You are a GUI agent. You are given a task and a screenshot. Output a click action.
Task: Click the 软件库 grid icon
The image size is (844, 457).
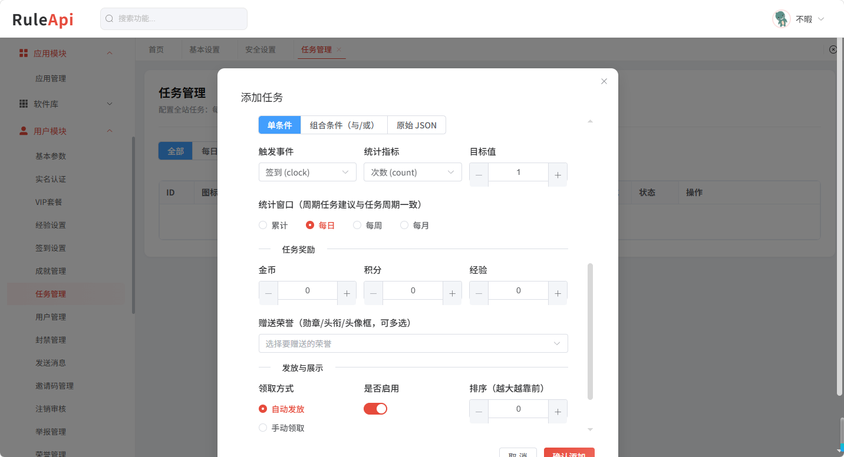click(x=24, y=104)
